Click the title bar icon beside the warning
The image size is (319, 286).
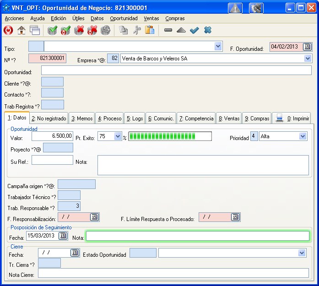tap(256, 8)
